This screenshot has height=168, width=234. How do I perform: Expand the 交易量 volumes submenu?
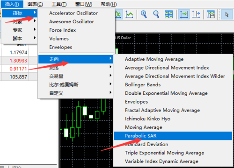(75, 76)
